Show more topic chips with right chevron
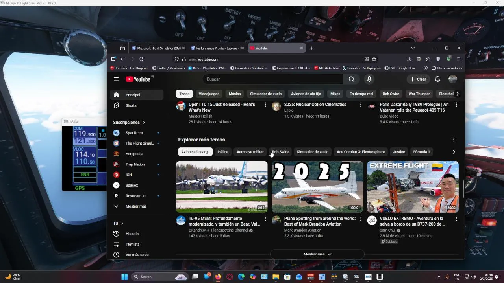The height and width of the screenshot is (283, 504). click(x=454, y=152)
